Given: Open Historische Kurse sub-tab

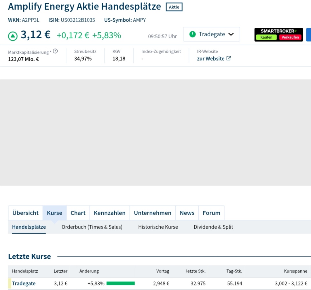Looking at the screenshot, I should click(x=158, y=227).
